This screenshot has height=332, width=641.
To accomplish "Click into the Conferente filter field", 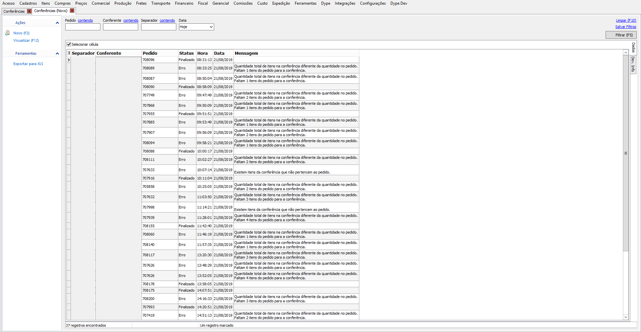I will [x=120, y=27].
